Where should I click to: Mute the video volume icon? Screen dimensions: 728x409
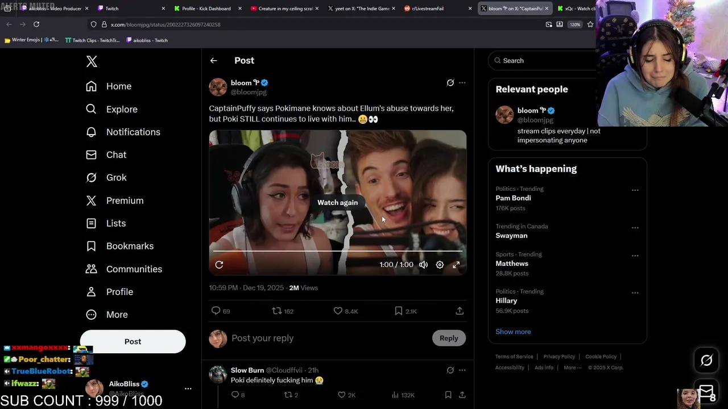coord(423,265)
